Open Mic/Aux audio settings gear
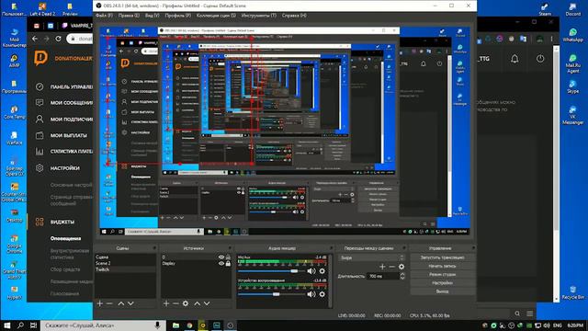This screenshot has height=331, width=588. tap(322, 271)
